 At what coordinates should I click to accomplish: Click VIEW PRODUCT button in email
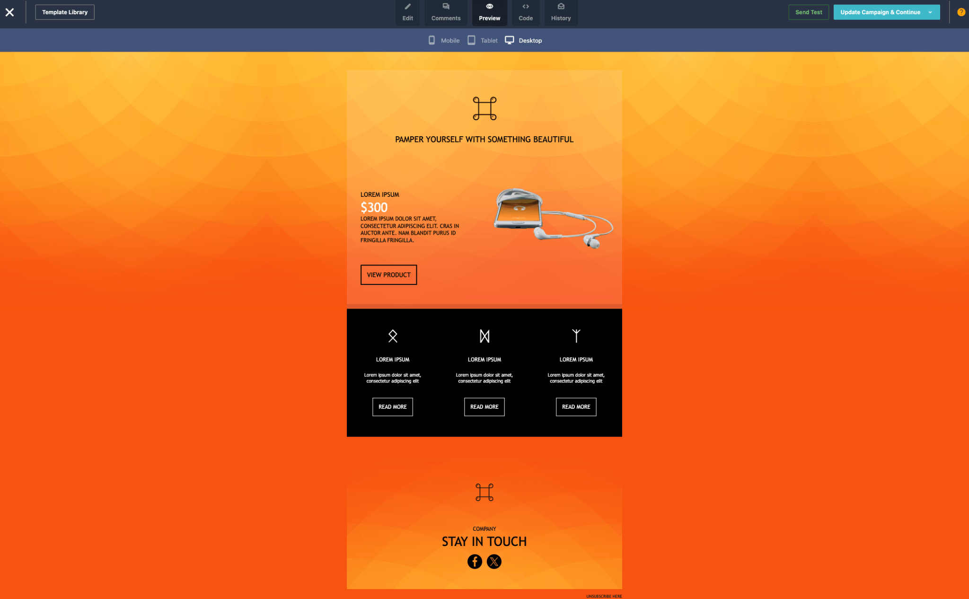point(388,274)
